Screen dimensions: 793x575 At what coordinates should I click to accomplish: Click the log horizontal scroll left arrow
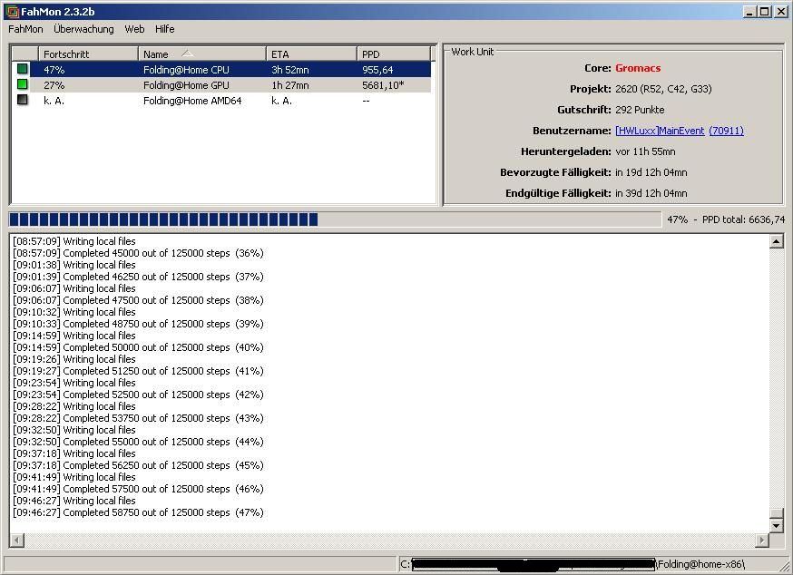click(x=16, y=541)
